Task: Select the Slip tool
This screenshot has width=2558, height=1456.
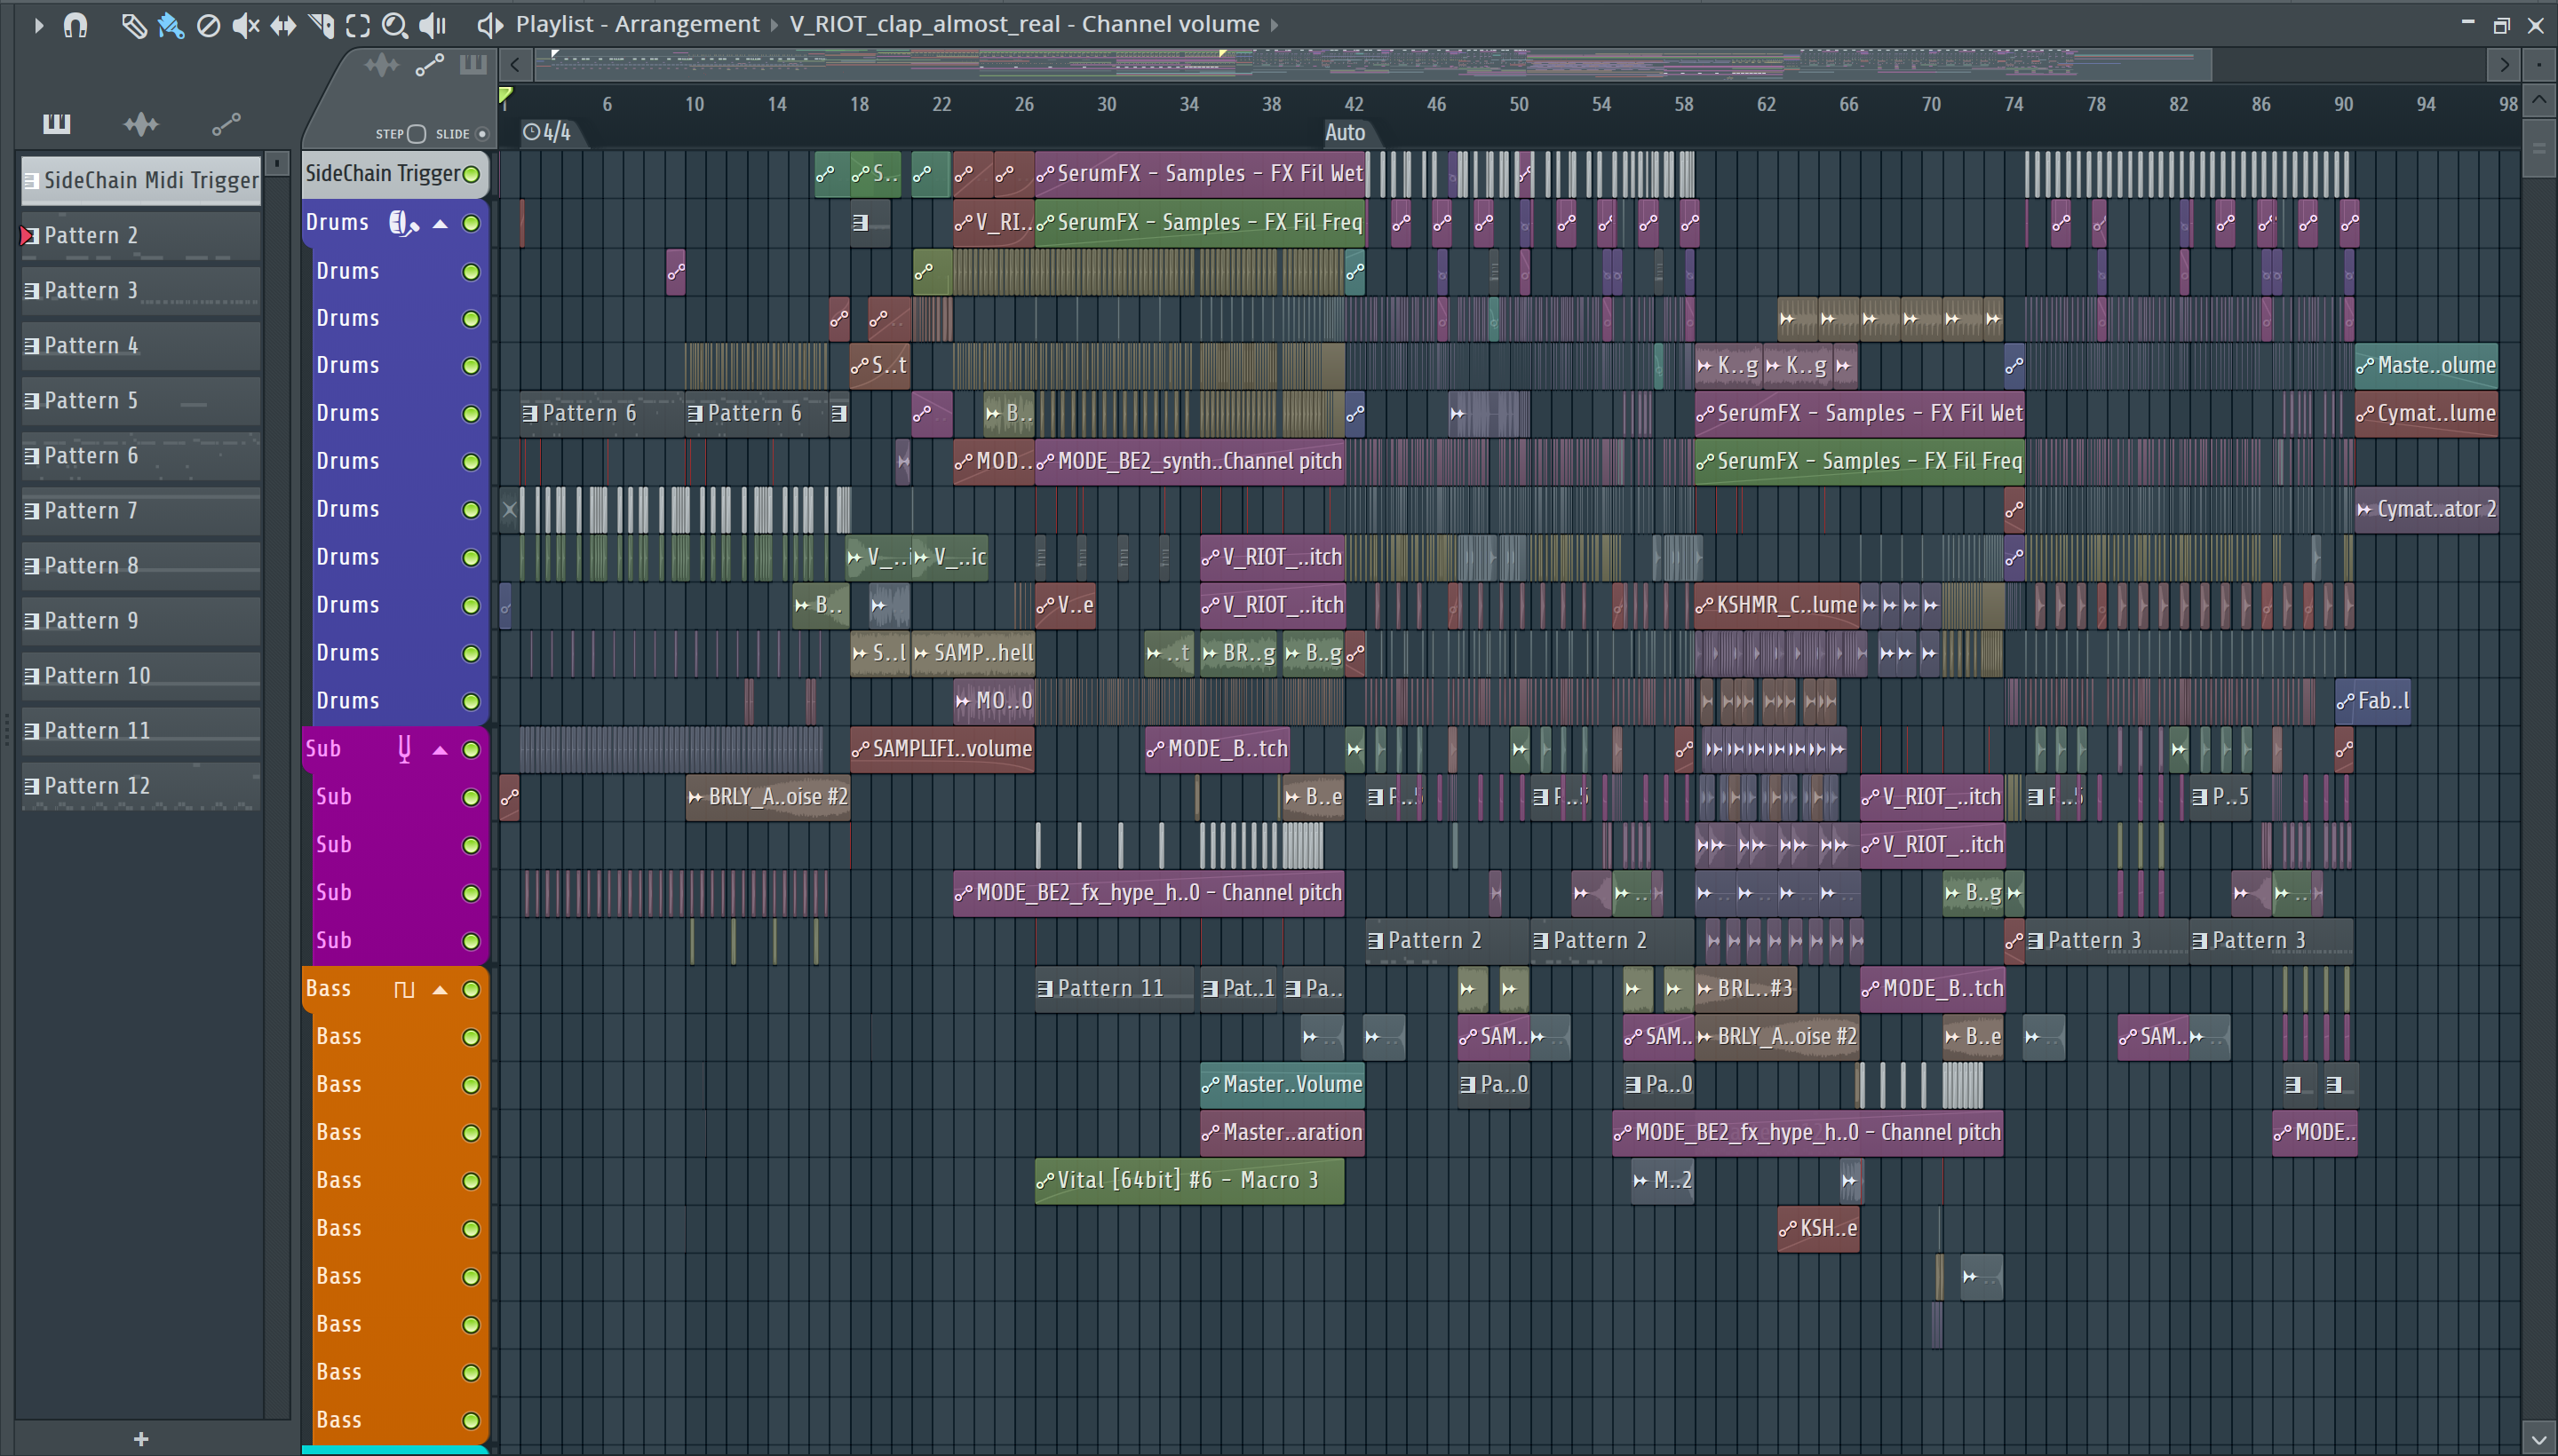Action: click(x=283, y=25)
